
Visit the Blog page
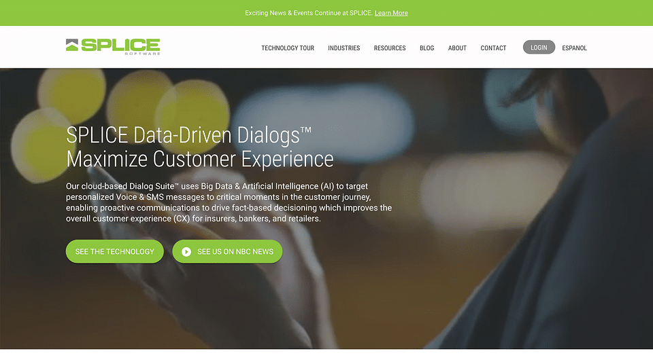click(x=427, y=48)
